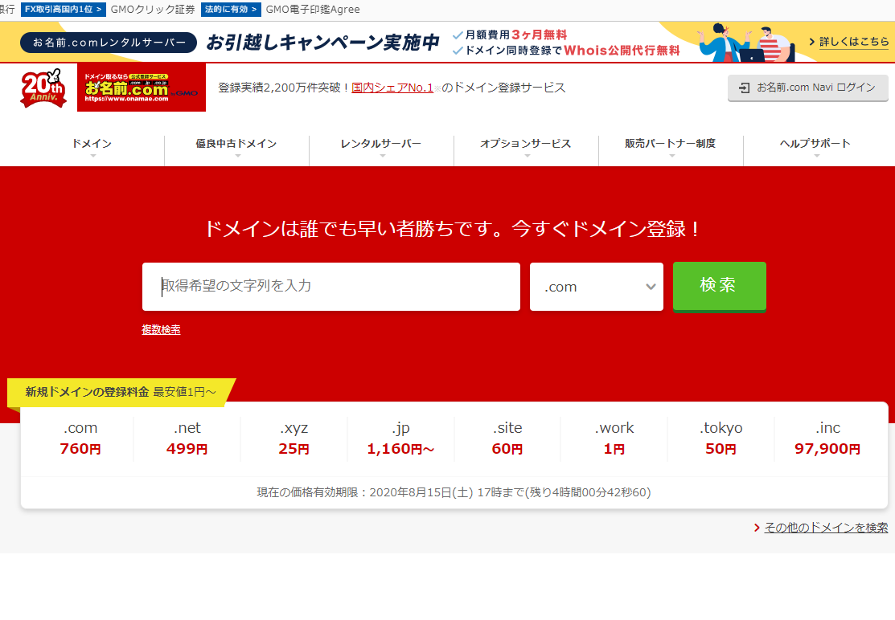
Task: Open the 複数検索 link
Action: pyautogui.click(x=161, y=329)
